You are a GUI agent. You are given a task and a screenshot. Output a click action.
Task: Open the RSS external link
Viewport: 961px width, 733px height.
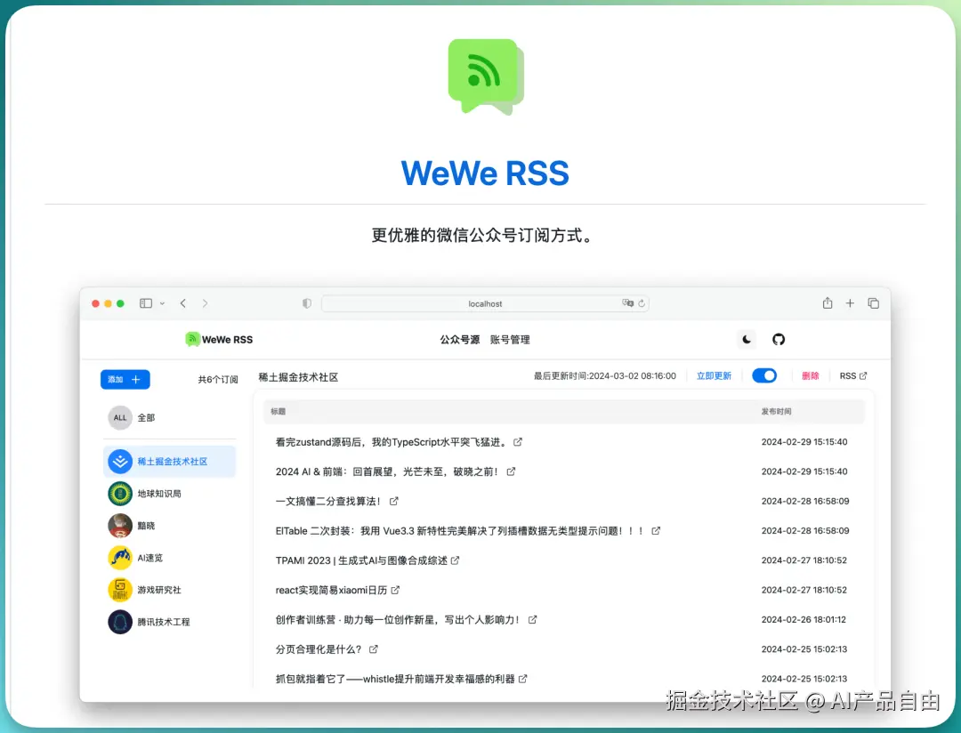(853, 375)
